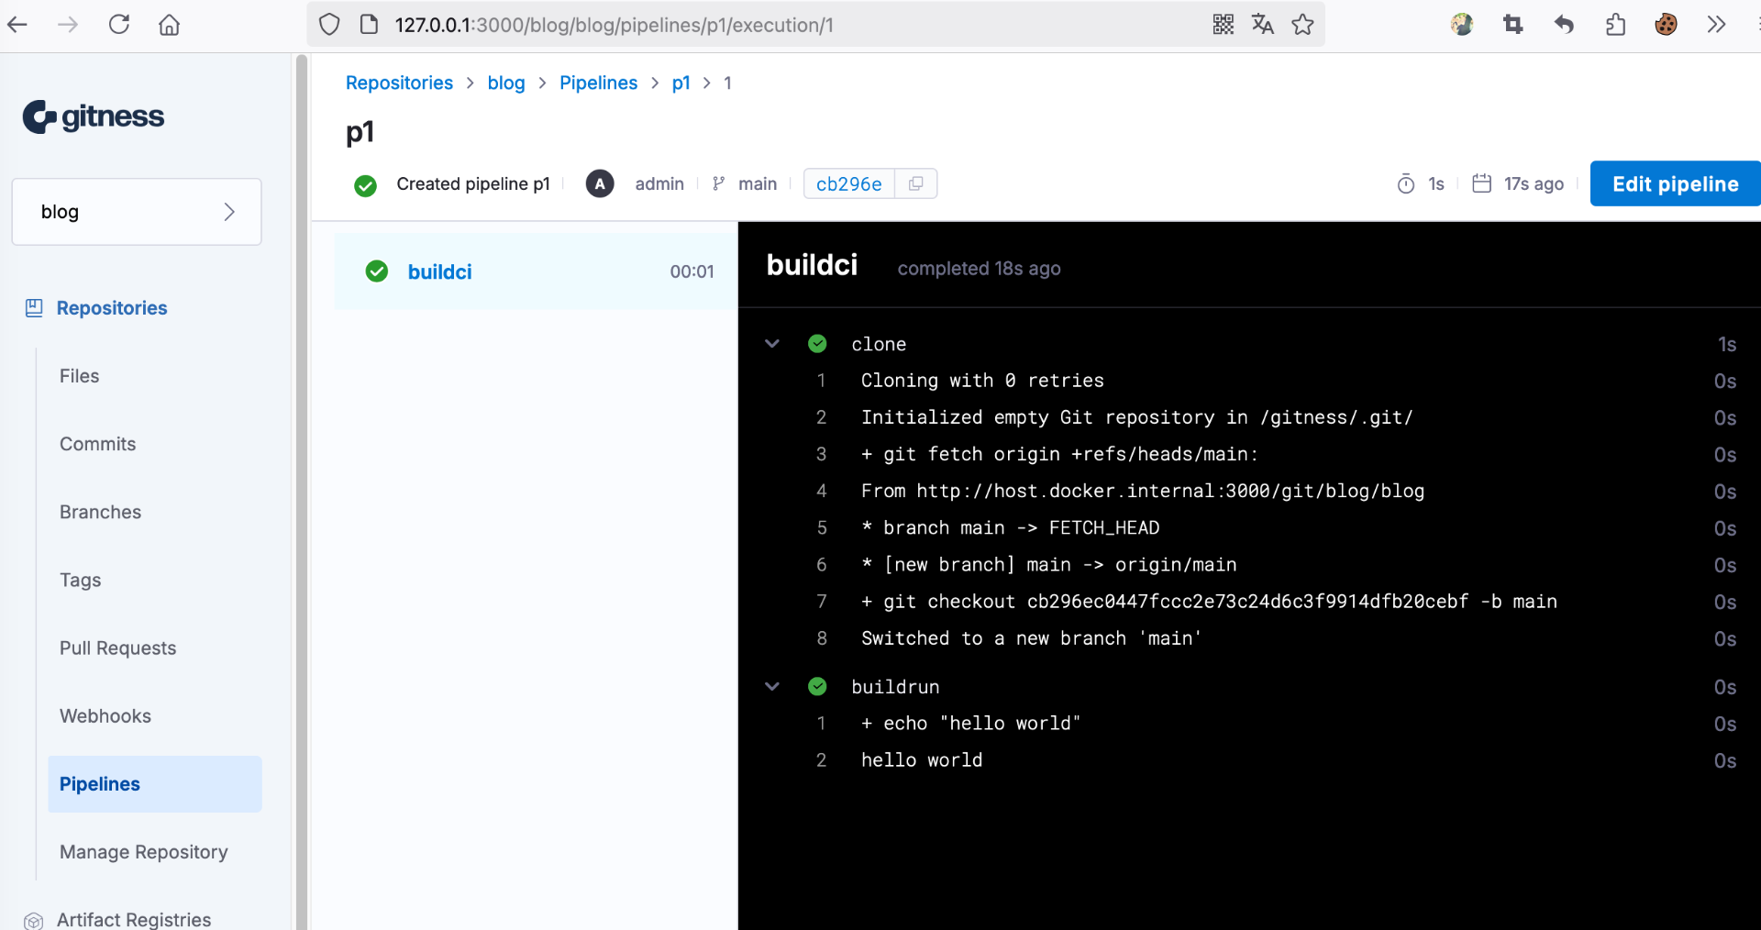Screen dimensions: 1761x930
Task: Open the browser home page icon
Action: coord(170,25)
